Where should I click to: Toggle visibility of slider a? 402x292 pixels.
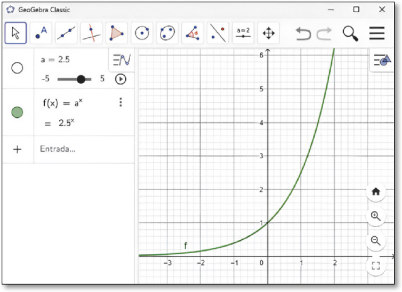tap(17, 68)
